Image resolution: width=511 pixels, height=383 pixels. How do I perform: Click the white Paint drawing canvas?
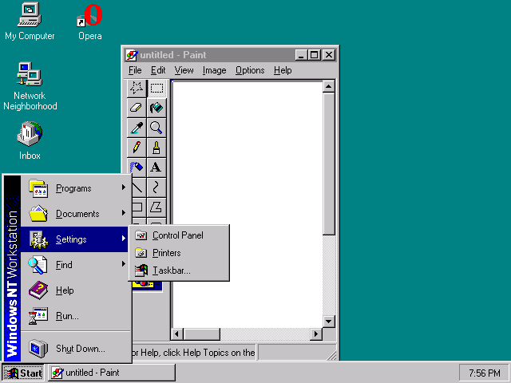(x=248, y=204)
